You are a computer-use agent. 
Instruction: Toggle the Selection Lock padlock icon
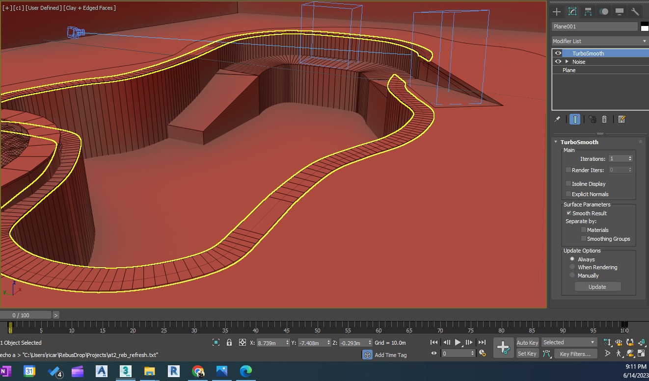pos(229,342)
